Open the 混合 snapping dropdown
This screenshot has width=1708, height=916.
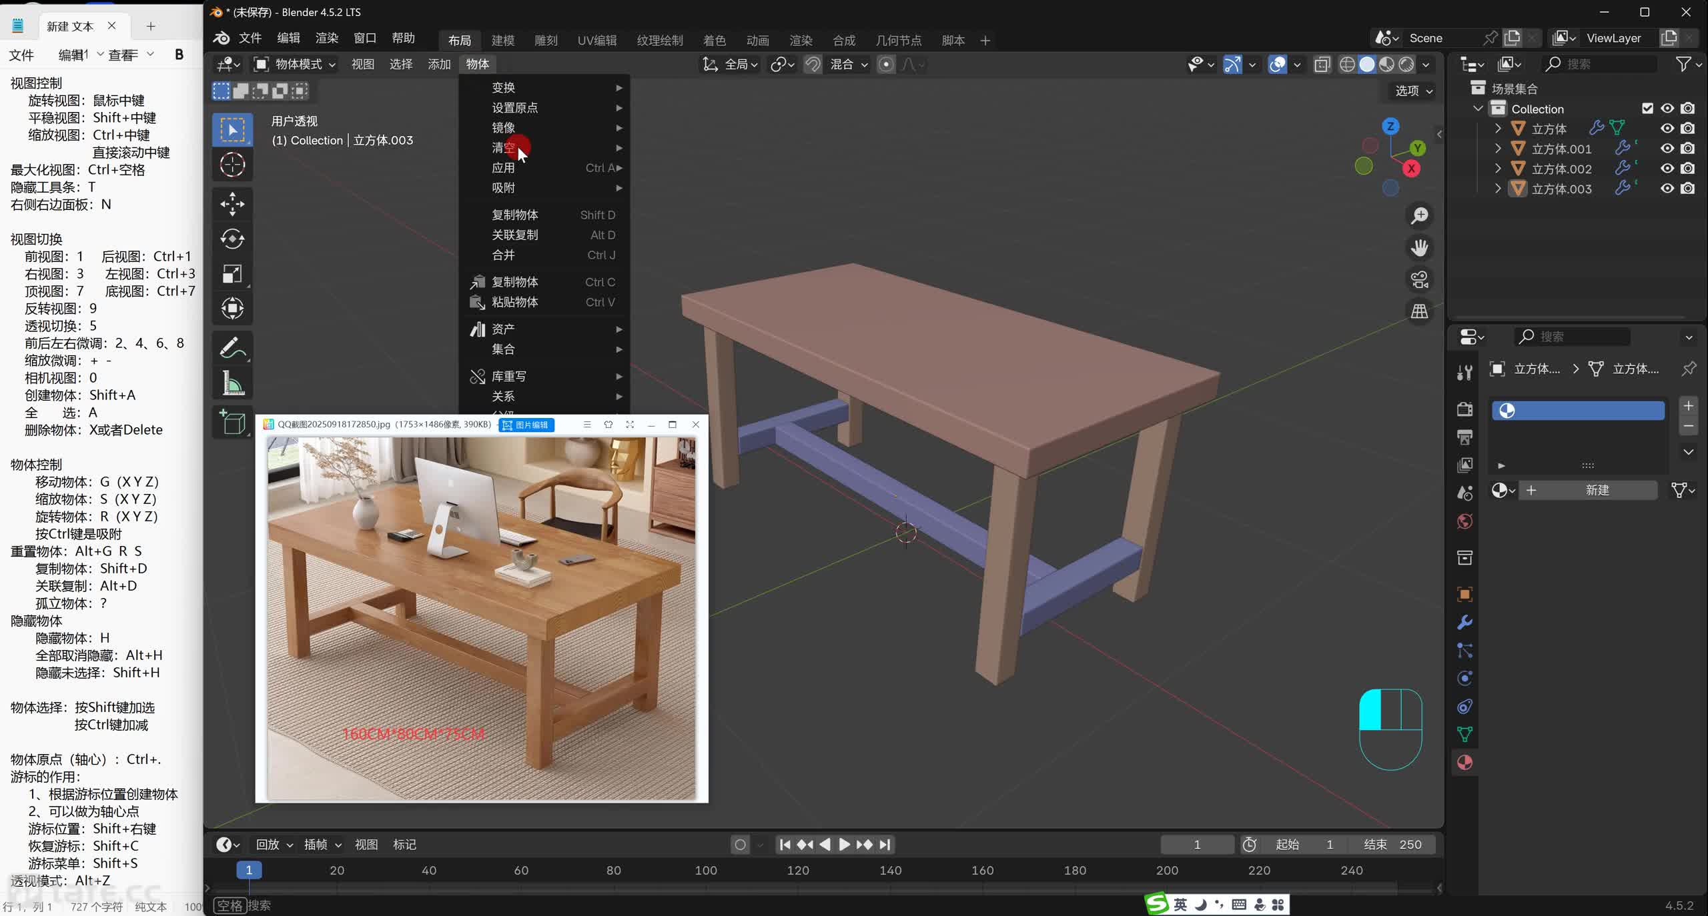click(847, 64)
